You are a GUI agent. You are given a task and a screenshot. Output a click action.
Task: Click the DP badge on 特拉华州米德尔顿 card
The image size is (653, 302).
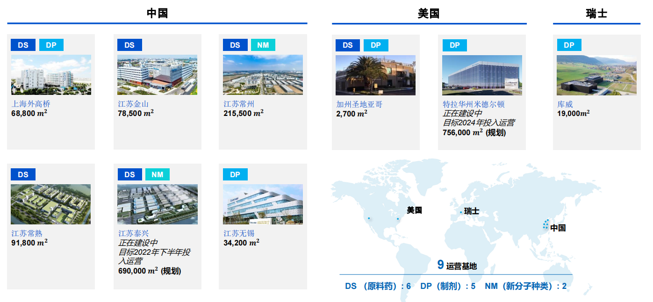(x=454, y=45)
